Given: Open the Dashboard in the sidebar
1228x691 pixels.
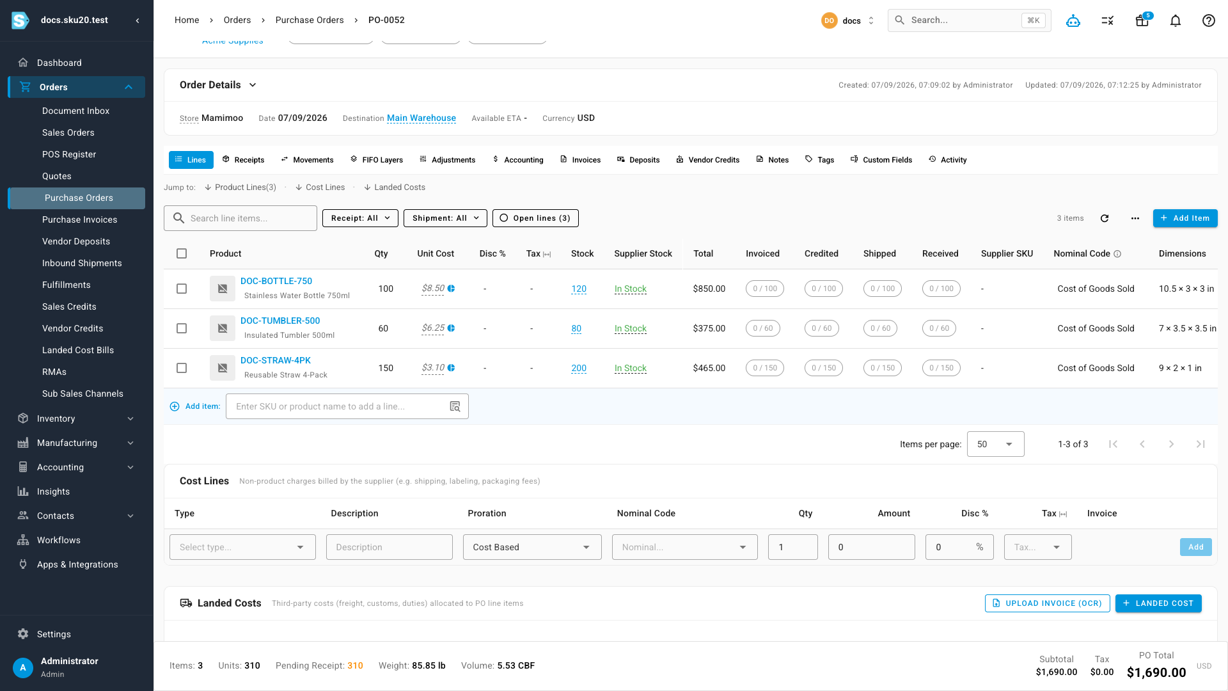Looking at the screenshot, I should click(77, 63).
